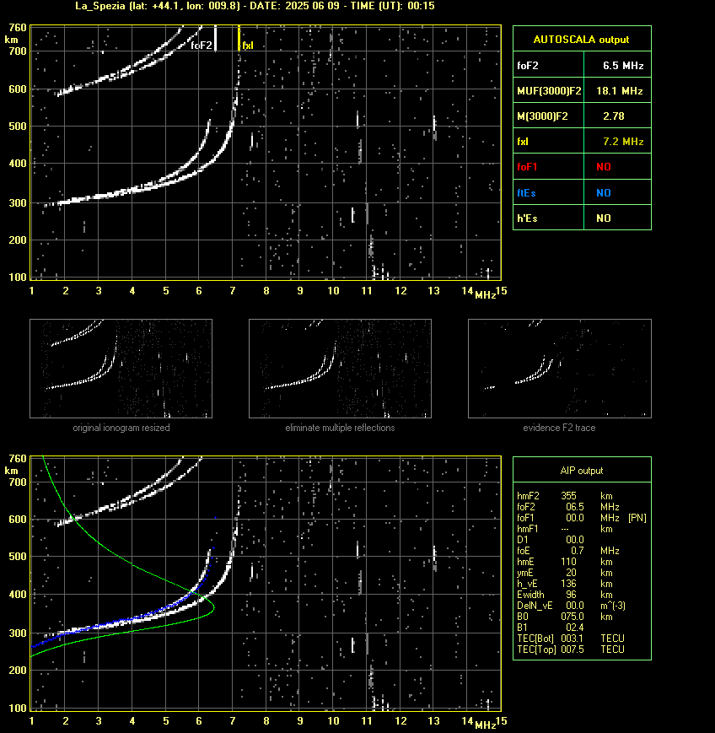Click the B1 value '02.4'
This screenshot has width=715, height=733.
(575, 628)
